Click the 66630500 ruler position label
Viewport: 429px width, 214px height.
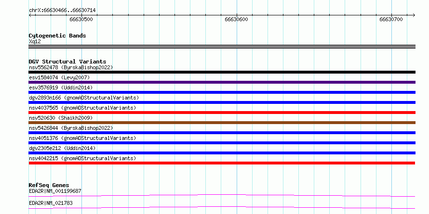point(81,20)
